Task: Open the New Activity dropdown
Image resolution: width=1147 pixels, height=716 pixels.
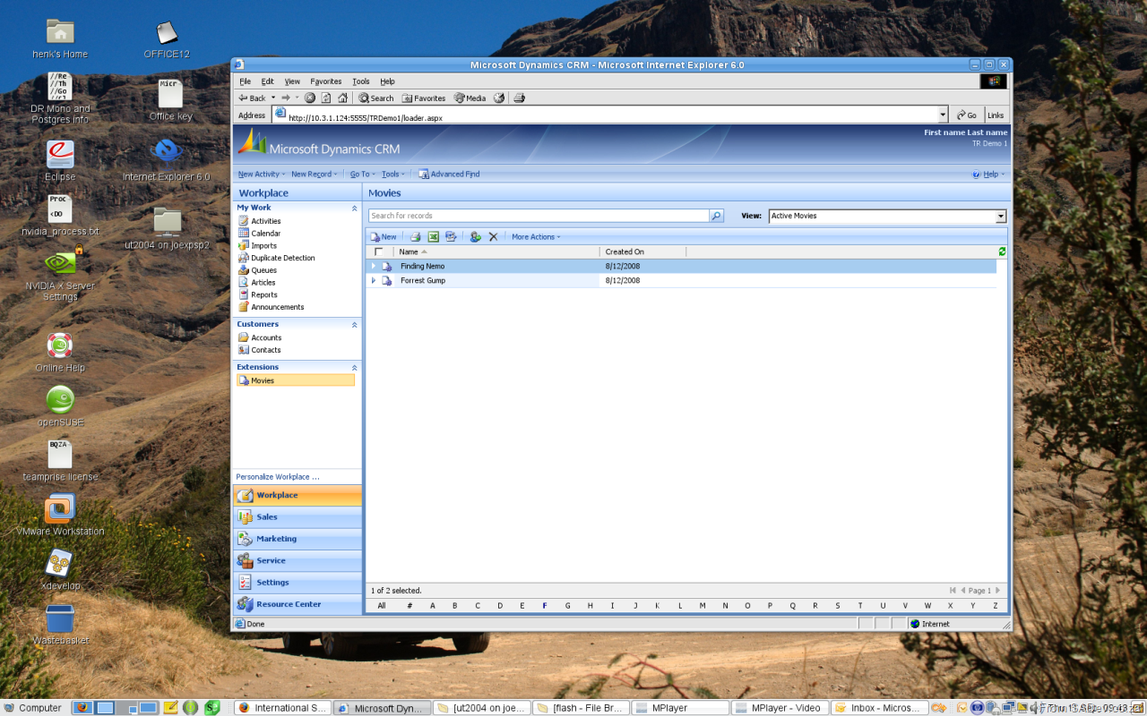Action: coord(262,175)
